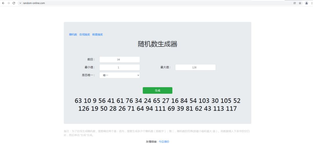Screen dimensions: 313x165
Task: Open the 是否唯一 dropdown
Action: [120, 75]
